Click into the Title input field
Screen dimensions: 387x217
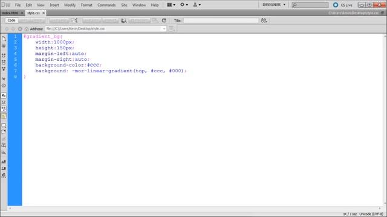coord(221,20)
